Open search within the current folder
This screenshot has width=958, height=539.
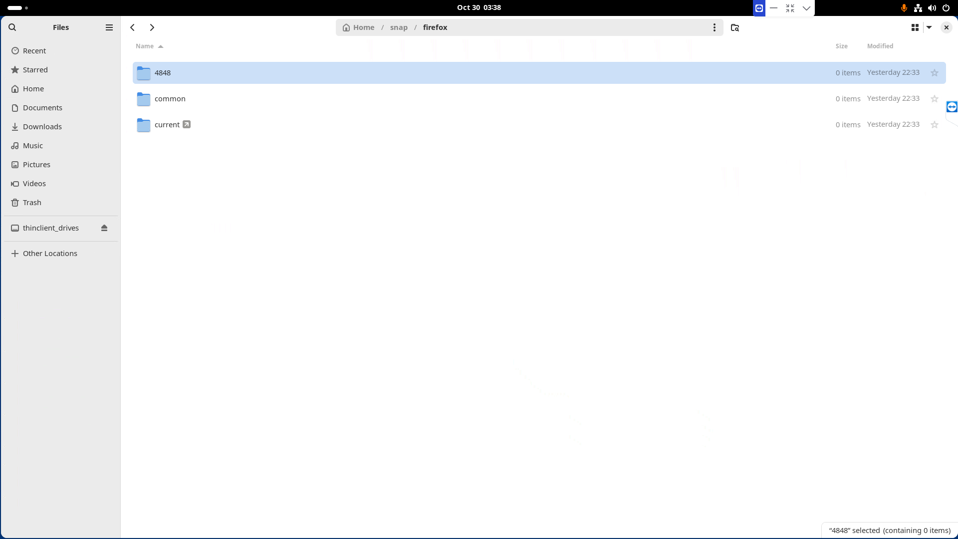734,27
